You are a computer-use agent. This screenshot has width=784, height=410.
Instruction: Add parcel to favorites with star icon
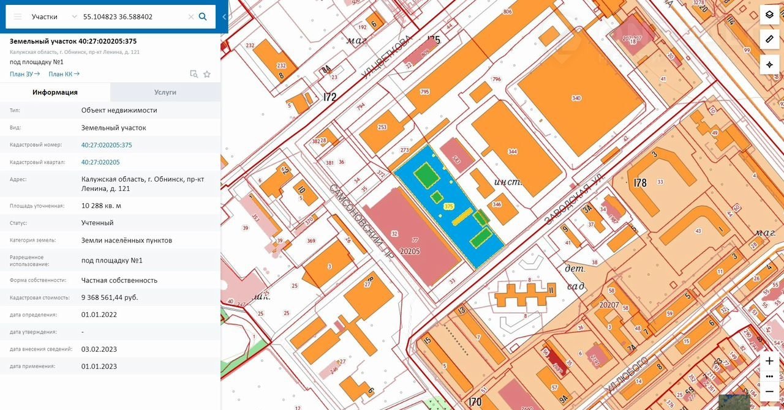click(207, 74)
